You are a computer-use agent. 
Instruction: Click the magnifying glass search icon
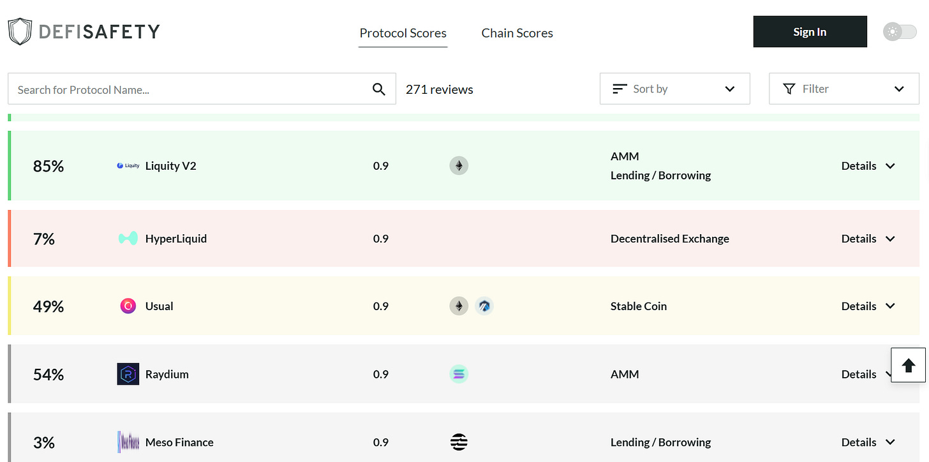click(379, 89)
